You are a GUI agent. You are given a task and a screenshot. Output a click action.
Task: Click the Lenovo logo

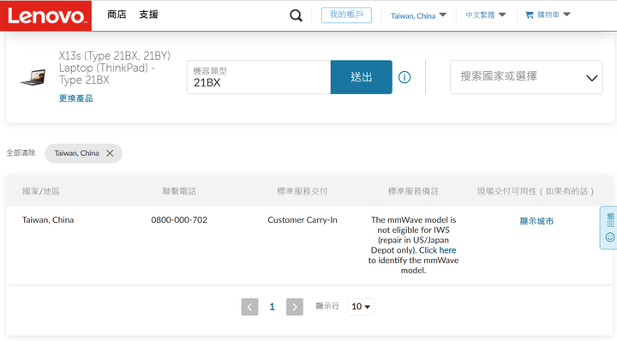tap(45, 15)
